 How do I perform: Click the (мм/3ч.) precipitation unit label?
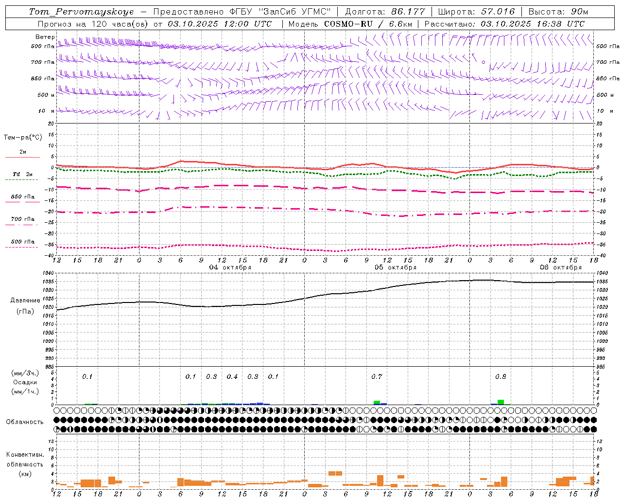tap(24, 373)
